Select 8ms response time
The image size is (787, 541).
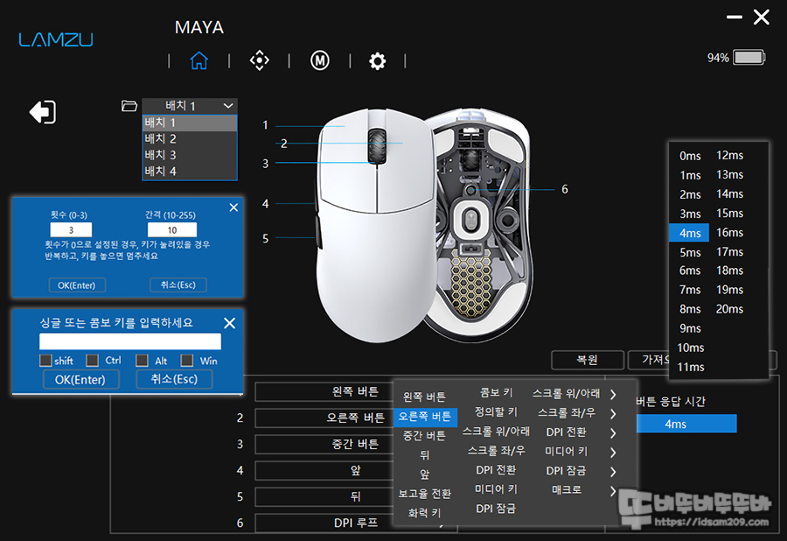pyautogui.click(x=690, y=309)
